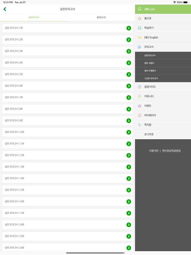Click the home icon beside 홈으로
This screenshot has width=191, height=255.
(x=139, y=18)
